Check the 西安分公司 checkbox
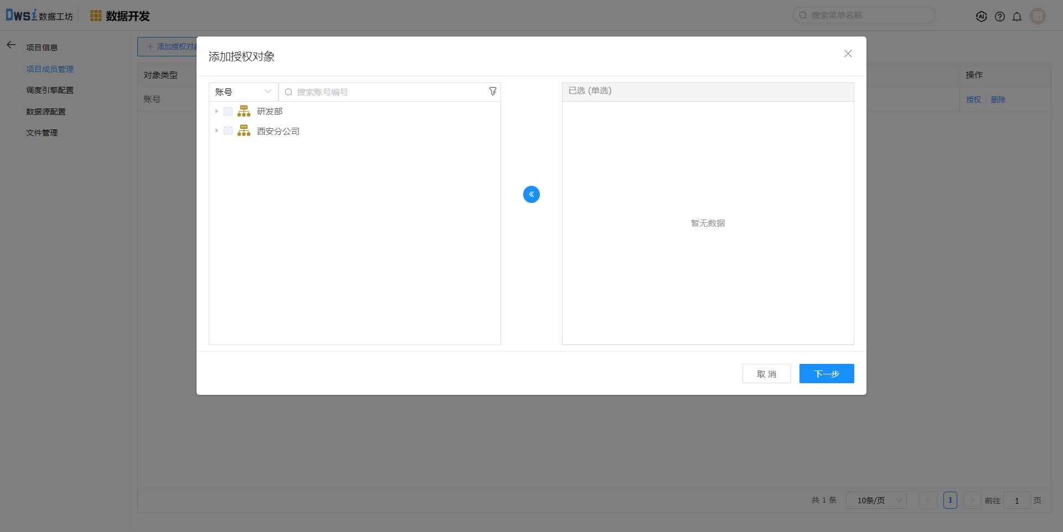1063x532 pixels. [x=228, y=131]
